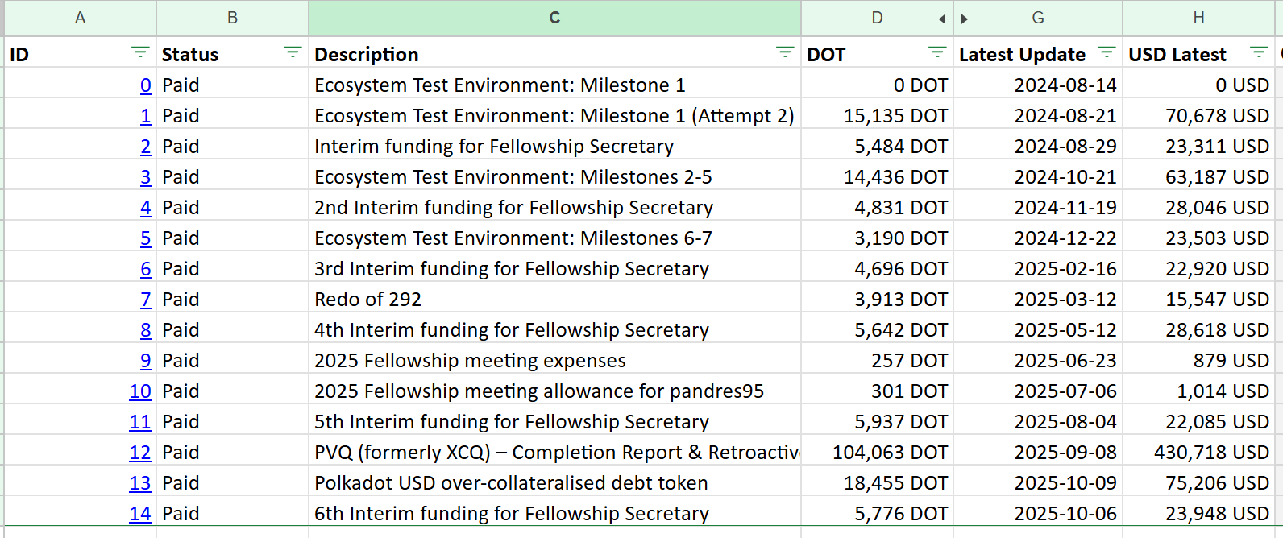The height and width of the screenshot is (538, 1283).
Task: Open the Status column filter icon
Action: click(x=293, y=53)
